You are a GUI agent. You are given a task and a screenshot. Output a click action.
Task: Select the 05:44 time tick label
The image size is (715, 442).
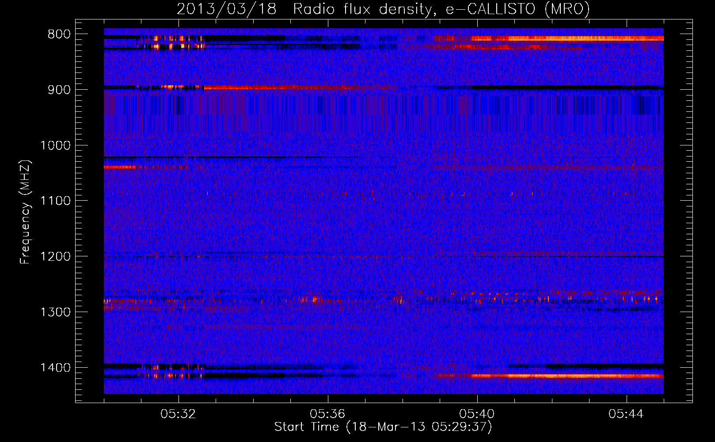[626, 414]
